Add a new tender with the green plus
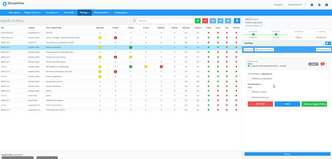Viewport: 332px width, 159px height. tap(198, 21)
